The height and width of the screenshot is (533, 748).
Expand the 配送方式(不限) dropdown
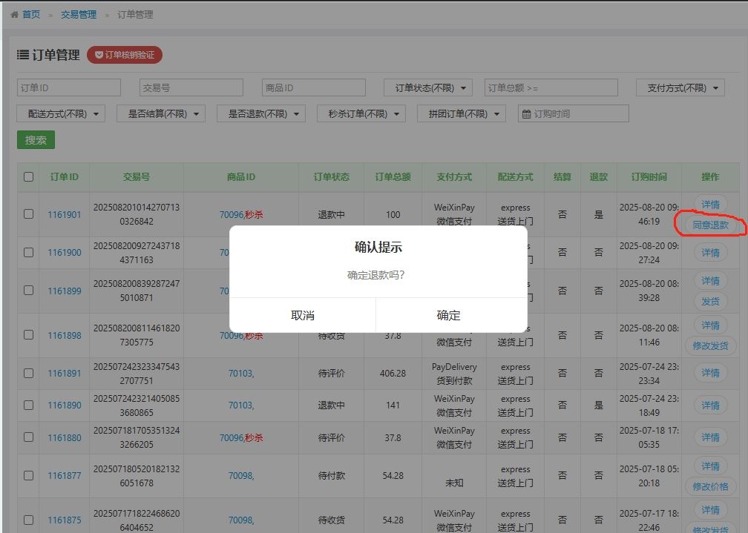click(x=61, y=114)
